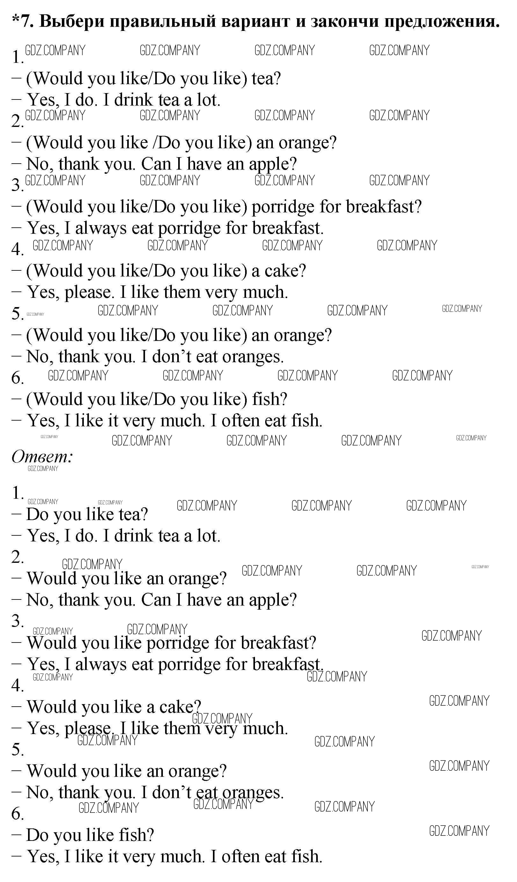Click the GDZ.COMPANY watermark beside question number 1
Screen dimensions: 517x882
pos(55,50)
